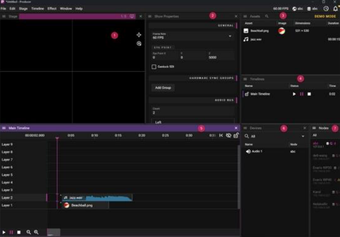
Task: Click the Audio Bus Count field
Action: pos(193,111)
